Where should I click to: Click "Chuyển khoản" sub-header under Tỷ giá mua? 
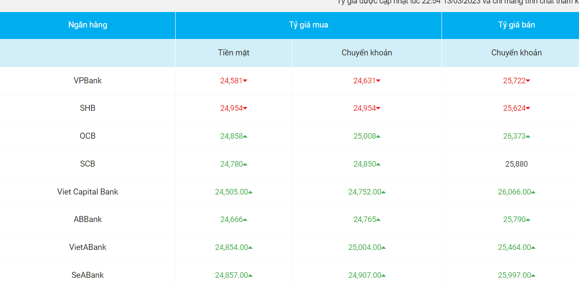click(x=367, y=53)
